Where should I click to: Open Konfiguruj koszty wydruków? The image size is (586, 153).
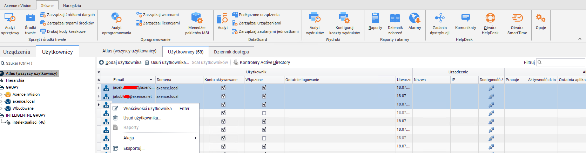[344, 24]
